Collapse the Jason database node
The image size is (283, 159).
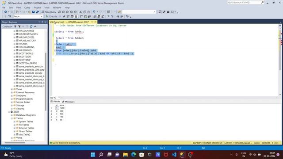9,112
